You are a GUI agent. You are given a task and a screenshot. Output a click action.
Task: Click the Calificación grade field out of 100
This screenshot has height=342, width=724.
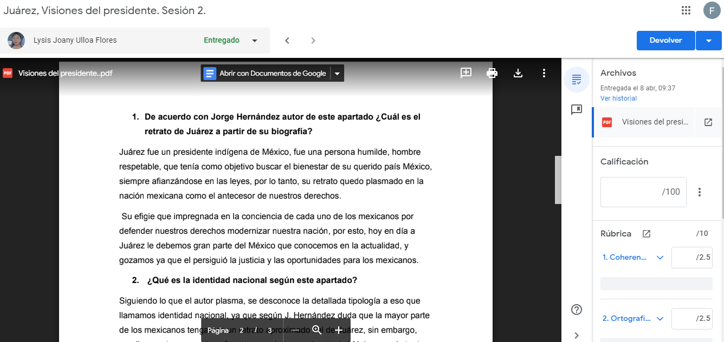coord(643,192)
